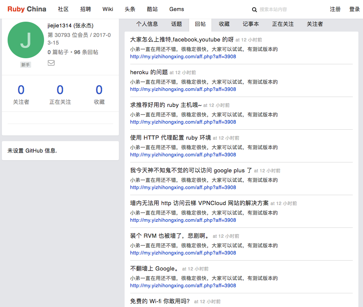Switch to the 正在关注 tab
Viewport: 363px width, 307px height.
(x=283, y=24)
